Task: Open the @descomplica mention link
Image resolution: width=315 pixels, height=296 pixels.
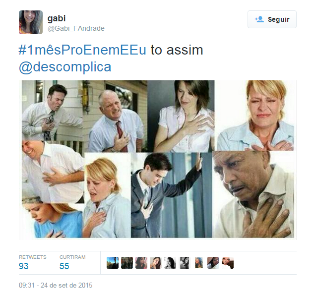Action: tap(65, 67)
